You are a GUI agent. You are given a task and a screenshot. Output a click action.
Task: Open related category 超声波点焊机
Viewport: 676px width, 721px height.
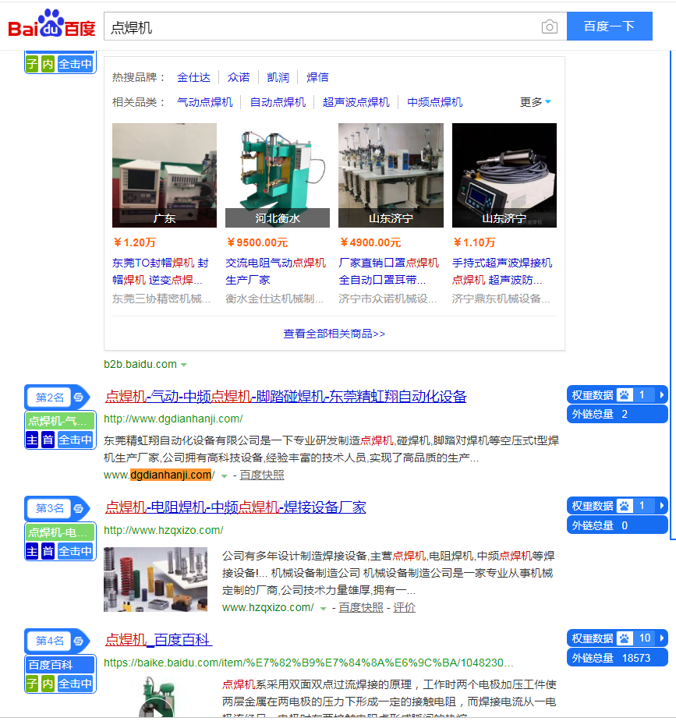[x=356, y=102]
